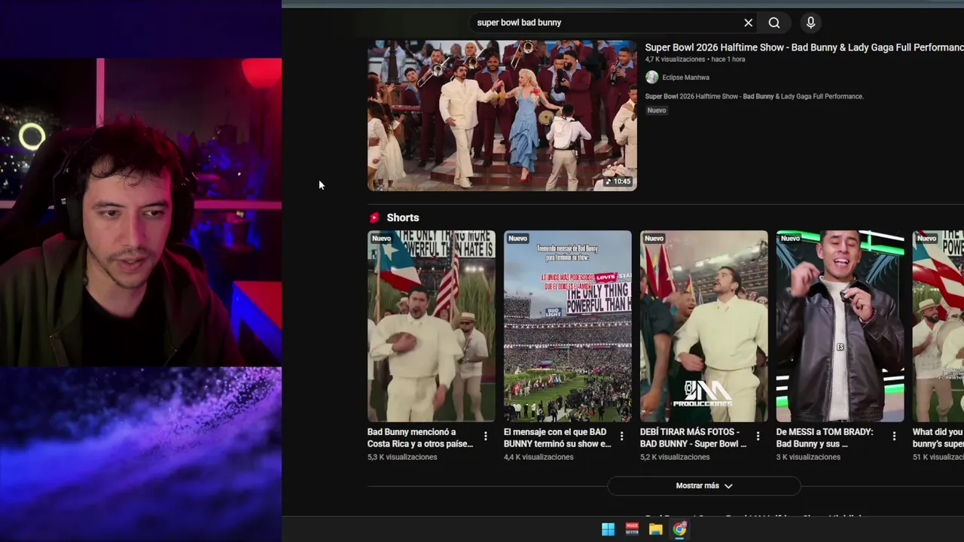Screen dimensions: 964x542
Task: Open options for 'DEBÍ TIRAR MÁS FOTOS' short
Action: tap(758, 437)
